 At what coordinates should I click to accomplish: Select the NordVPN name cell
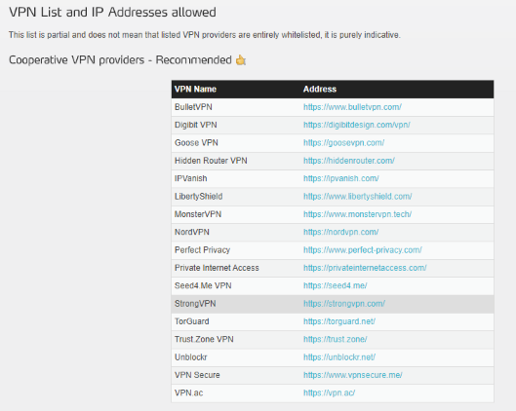(x=236, y=232)
